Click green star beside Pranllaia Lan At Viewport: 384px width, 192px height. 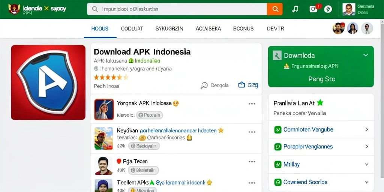320,103
